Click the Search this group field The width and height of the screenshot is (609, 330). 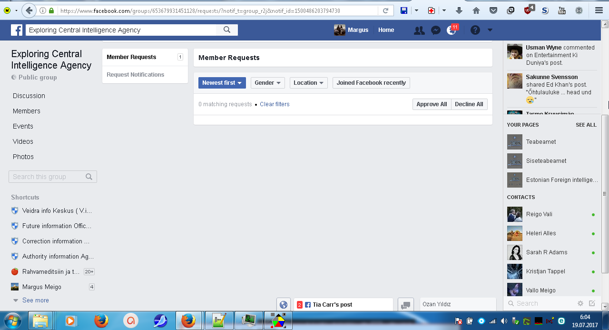53,177
